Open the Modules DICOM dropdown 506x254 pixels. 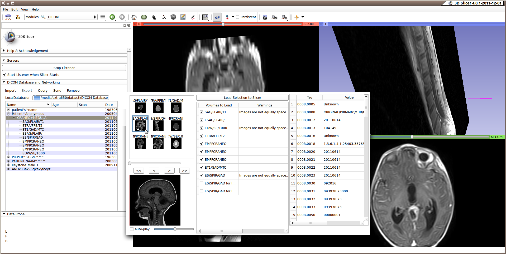pyautogui.click(x=72, y=17)
